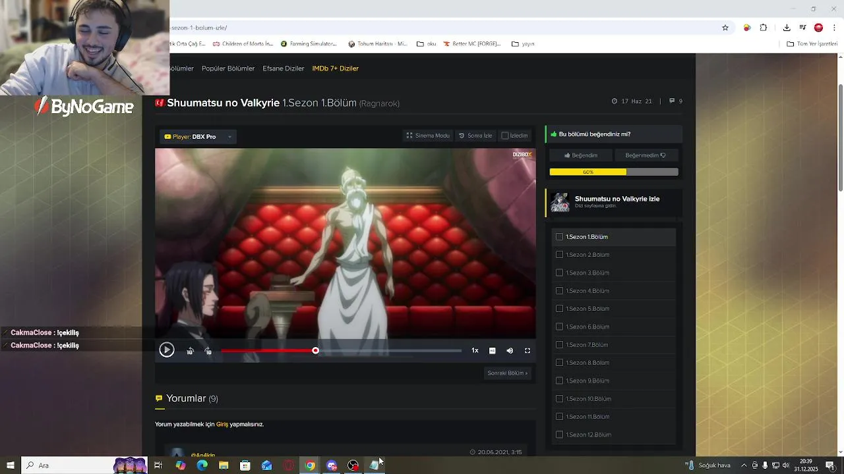Change playback speed 1x
The width and height of the screenshot is (844, 474).
coord(475,351)
